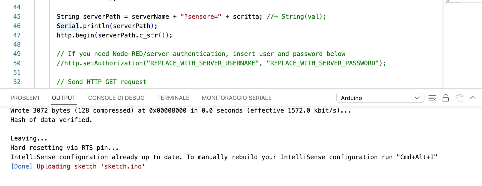Viewport: 482px width, 186px height.
Task: Clear the Arduino output log
Action: click(x=432, y=98)
